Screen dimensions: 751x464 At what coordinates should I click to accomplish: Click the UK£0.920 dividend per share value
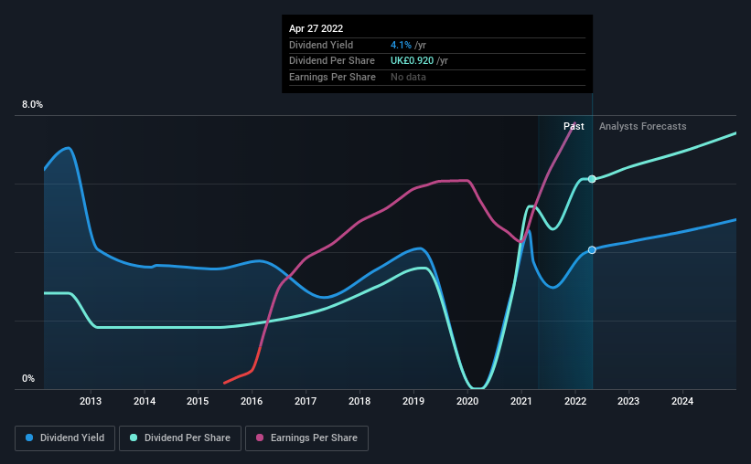412,61
